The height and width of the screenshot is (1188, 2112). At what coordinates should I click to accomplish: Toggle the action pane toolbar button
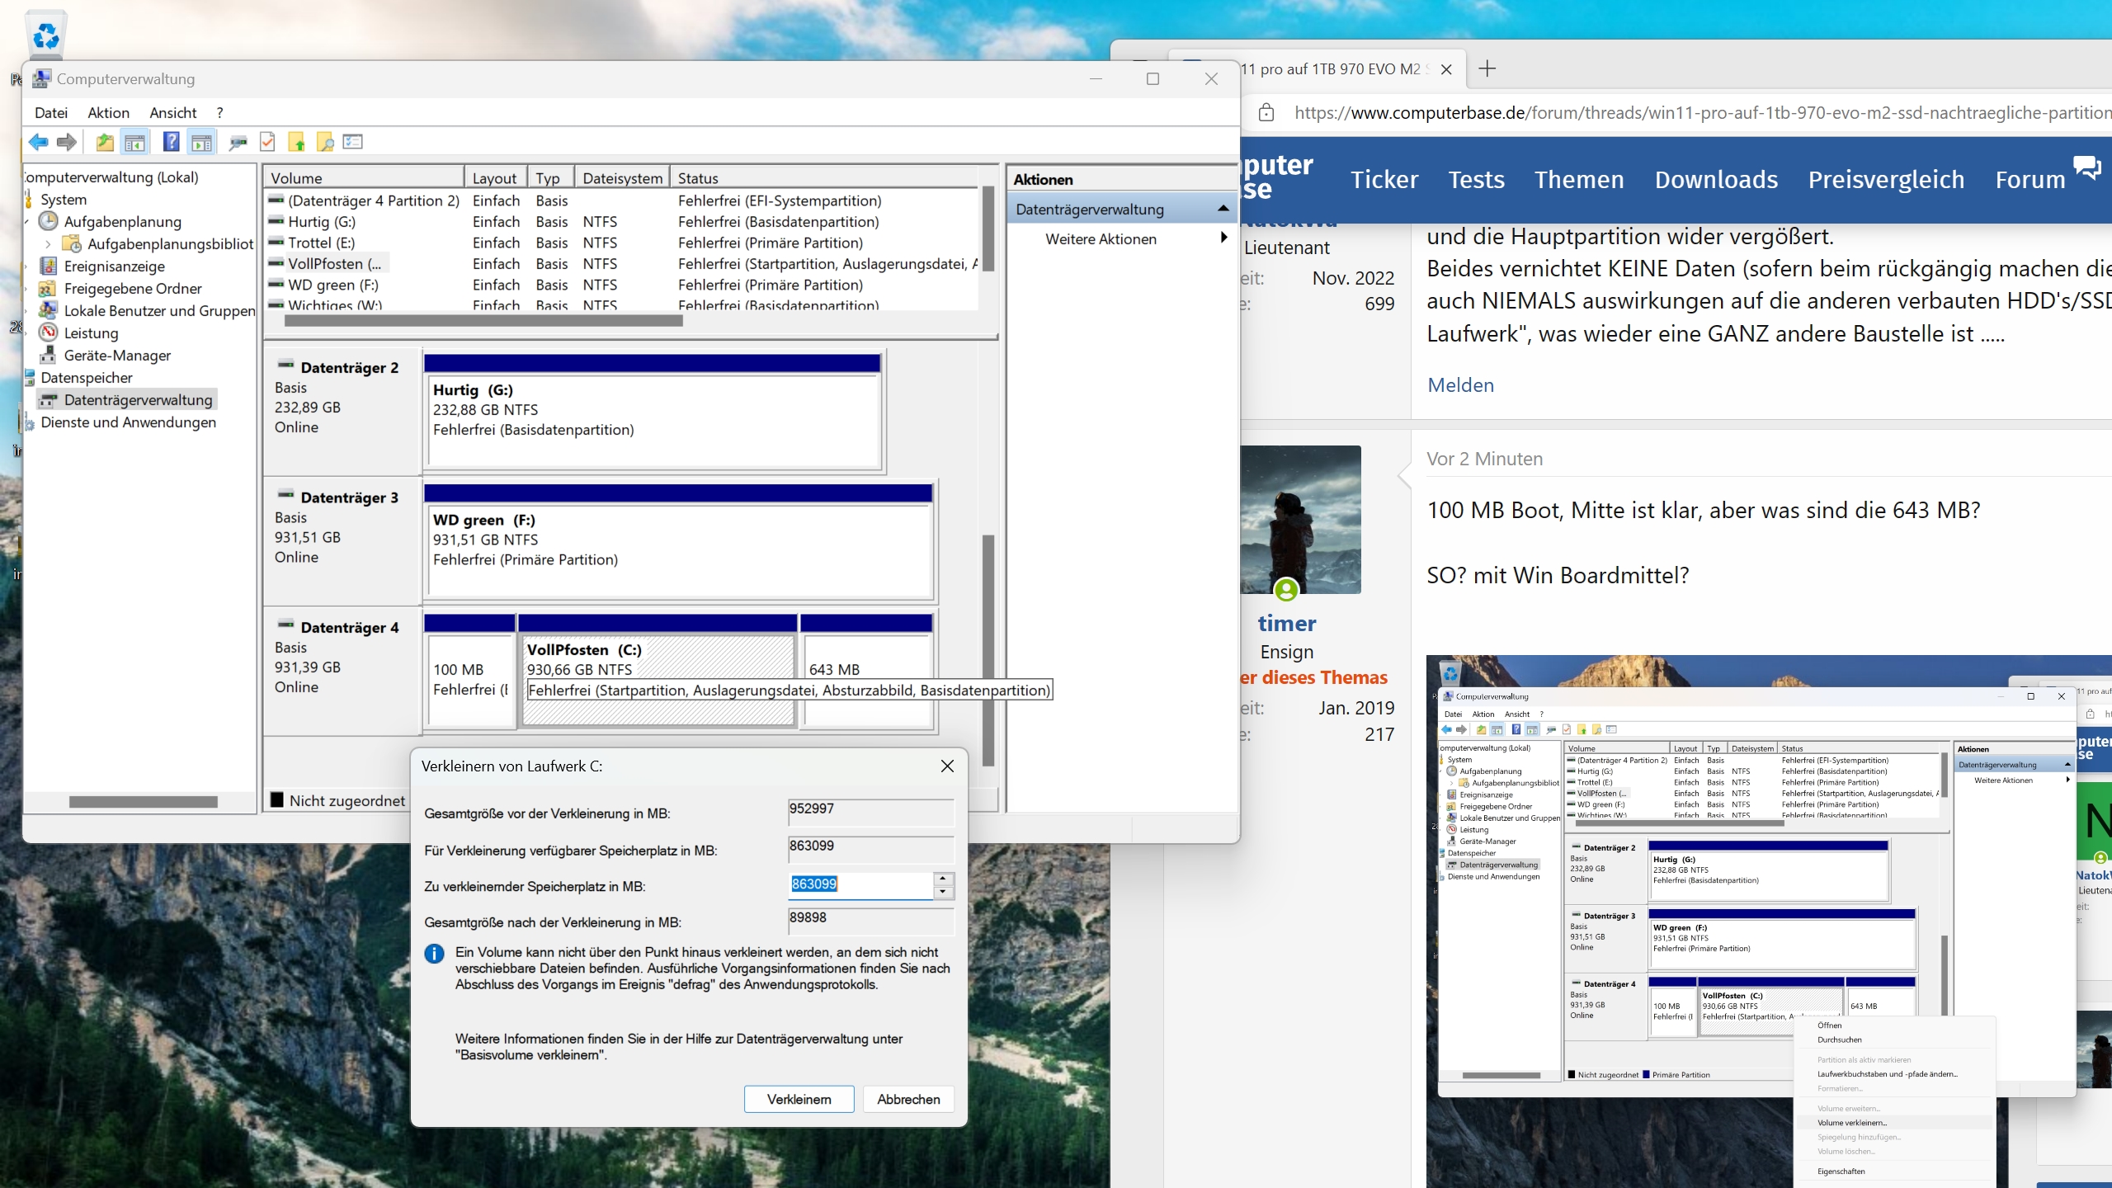point(201,142)
